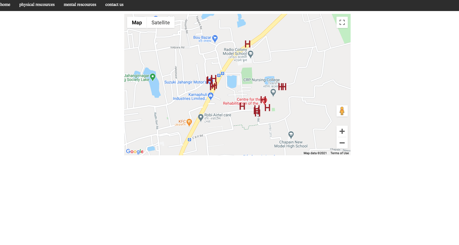The image size is (459, 245).
Task: Click the Karnaphuli Industries Limited label
Action: coord(190,96)
